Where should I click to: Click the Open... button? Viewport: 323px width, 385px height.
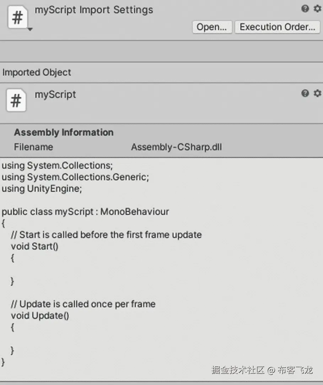pyautogui.click(x=212, y=27)
